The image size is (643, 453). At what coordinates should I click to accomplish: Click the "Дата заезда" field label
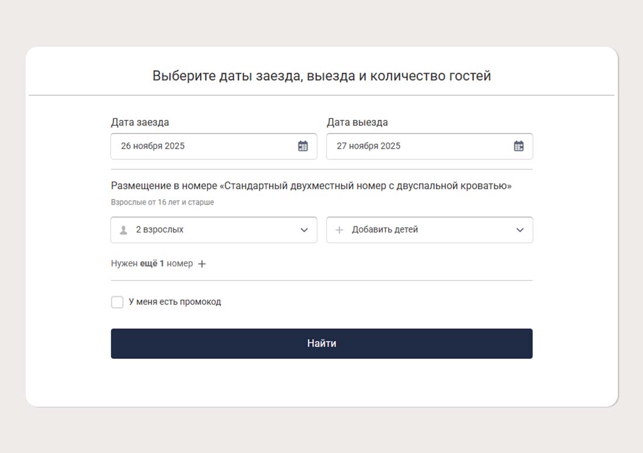tap(140, 122)
